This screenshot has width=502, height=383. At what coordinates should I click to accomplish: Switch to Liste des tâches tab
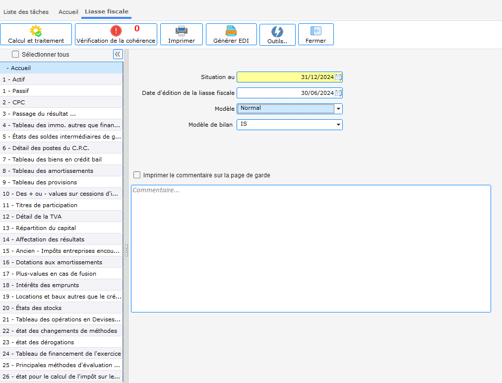click(27, 11)
